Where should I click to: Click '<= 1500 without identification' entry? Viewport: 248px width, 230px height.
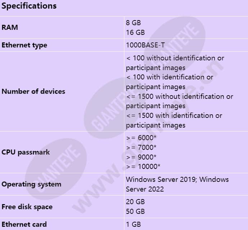point(179,101)
